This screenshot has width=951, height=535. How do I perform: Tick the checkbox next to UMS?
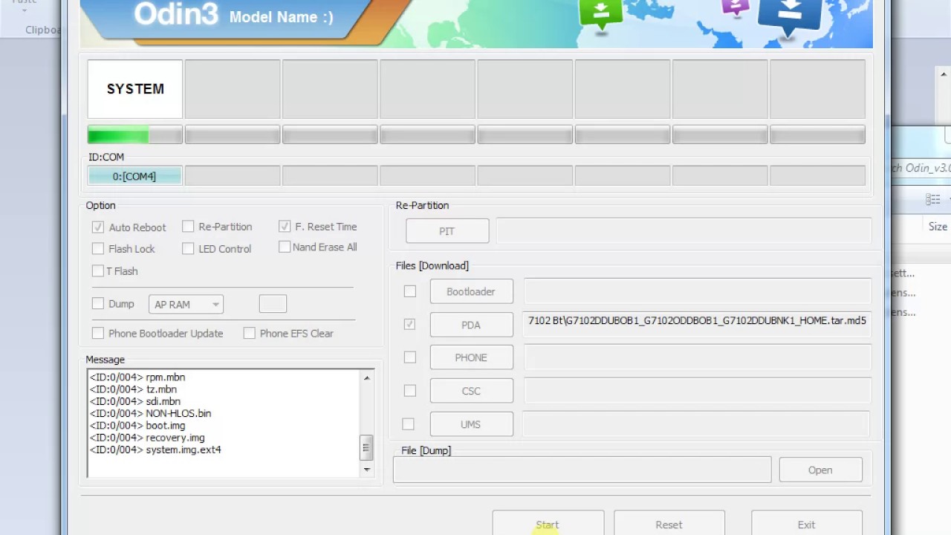click(408, 424)
